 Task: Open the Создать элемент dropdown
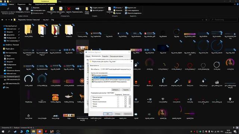[x=97, y=7]
